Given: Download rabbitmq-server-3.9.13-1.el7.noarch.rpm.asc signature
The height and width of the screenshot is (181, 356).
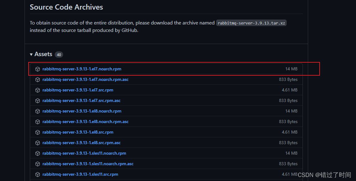Looking at the screenshot, I should click(x=86, y=79).
